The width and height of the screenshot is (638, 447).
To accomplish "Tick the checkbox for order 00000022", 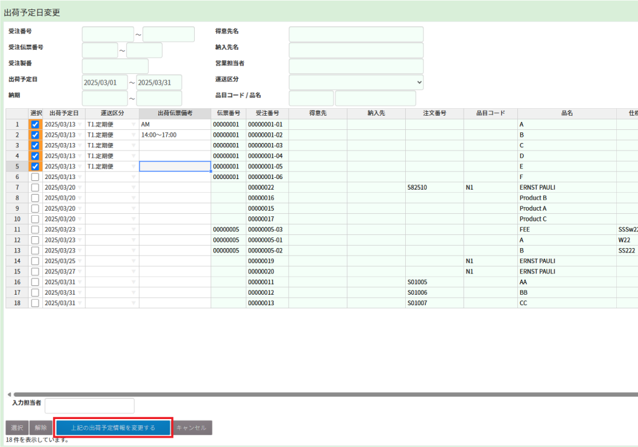I will [x=35, y=187].
